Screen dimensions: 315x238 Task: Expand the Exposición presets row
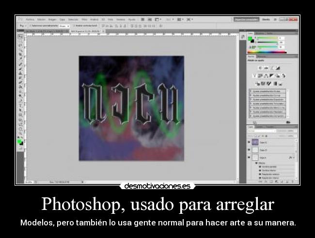pyautogui.click(x=251, y=100)
